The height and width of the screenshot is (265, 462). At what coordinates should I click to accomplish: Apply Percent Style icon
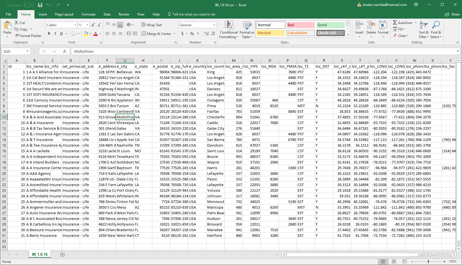(x=192, y=34)
